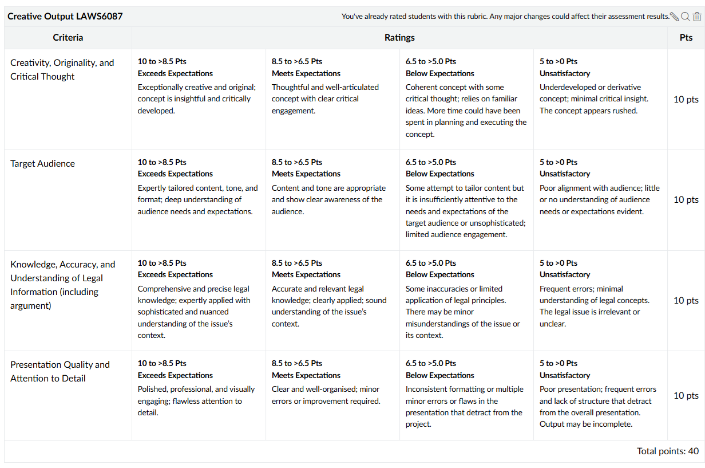Click the Target Audience criterion name
The width and height of the screenshot is (705, 468).
coord(43,164)
